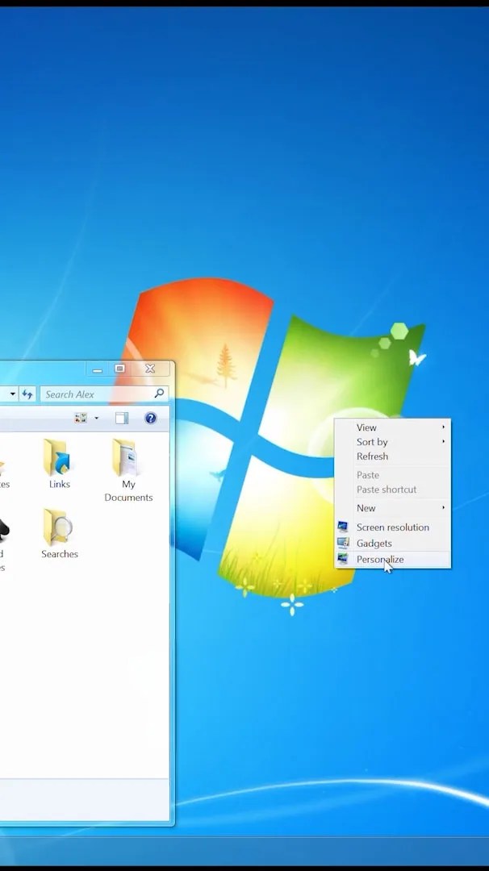Maximize the Explorer window

119,369
